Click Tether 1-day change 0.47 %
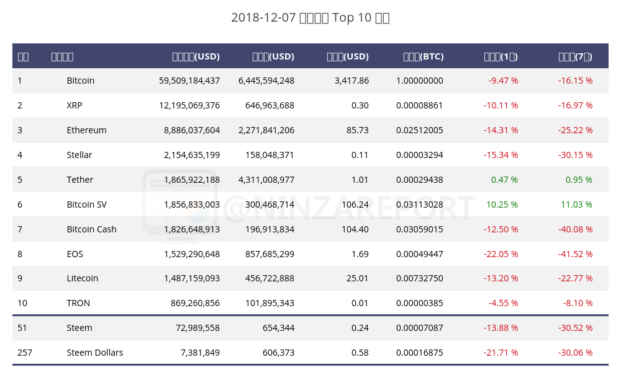 coord(504,180)
